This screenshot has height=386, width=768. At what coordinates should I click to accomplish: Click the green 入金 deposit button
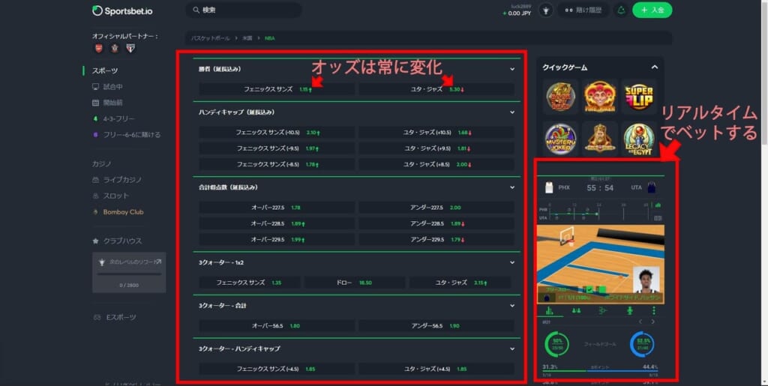click(x=652, y=10)
